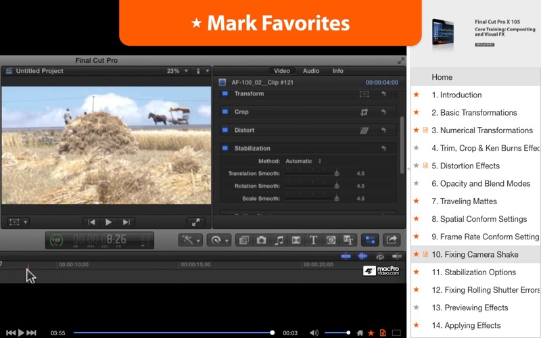
Task: Click the Translation Smooth slider handle
Action: 336,174
